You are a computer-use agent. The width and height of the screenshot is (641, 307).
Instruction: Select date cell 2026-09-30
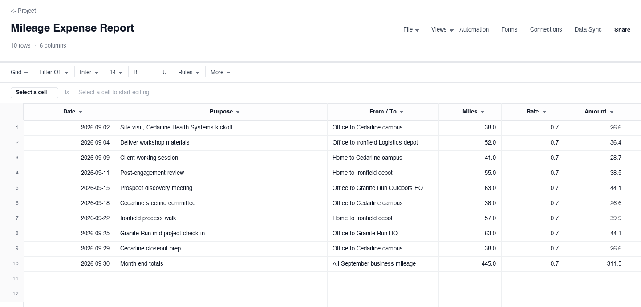69,264
